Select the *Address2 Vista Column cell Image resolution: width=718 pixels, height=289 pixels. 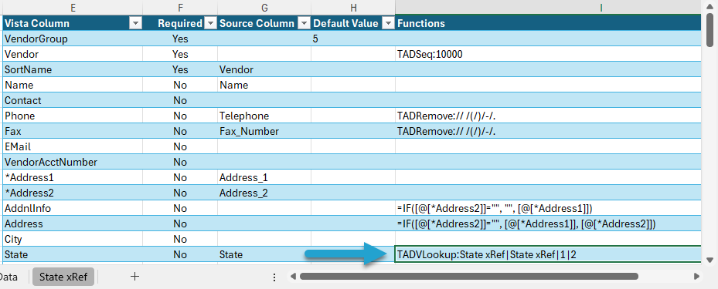(73, 193)
